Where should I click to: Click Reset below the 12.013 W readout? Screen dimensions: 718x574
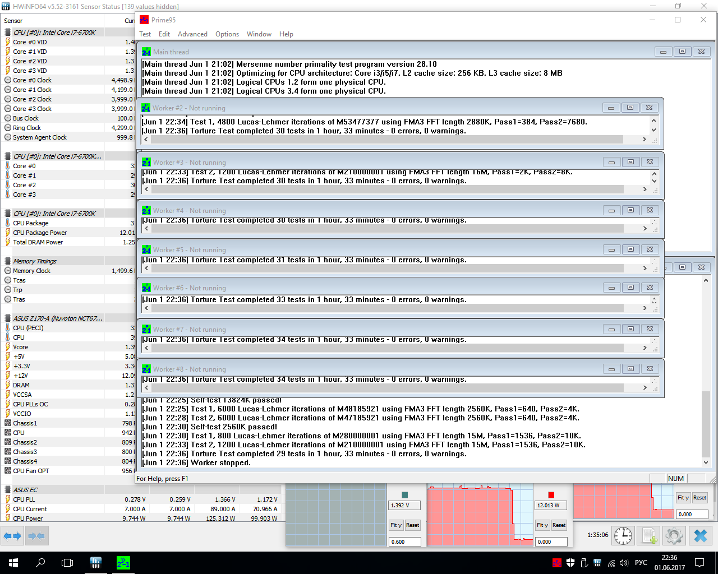[559, 525]
